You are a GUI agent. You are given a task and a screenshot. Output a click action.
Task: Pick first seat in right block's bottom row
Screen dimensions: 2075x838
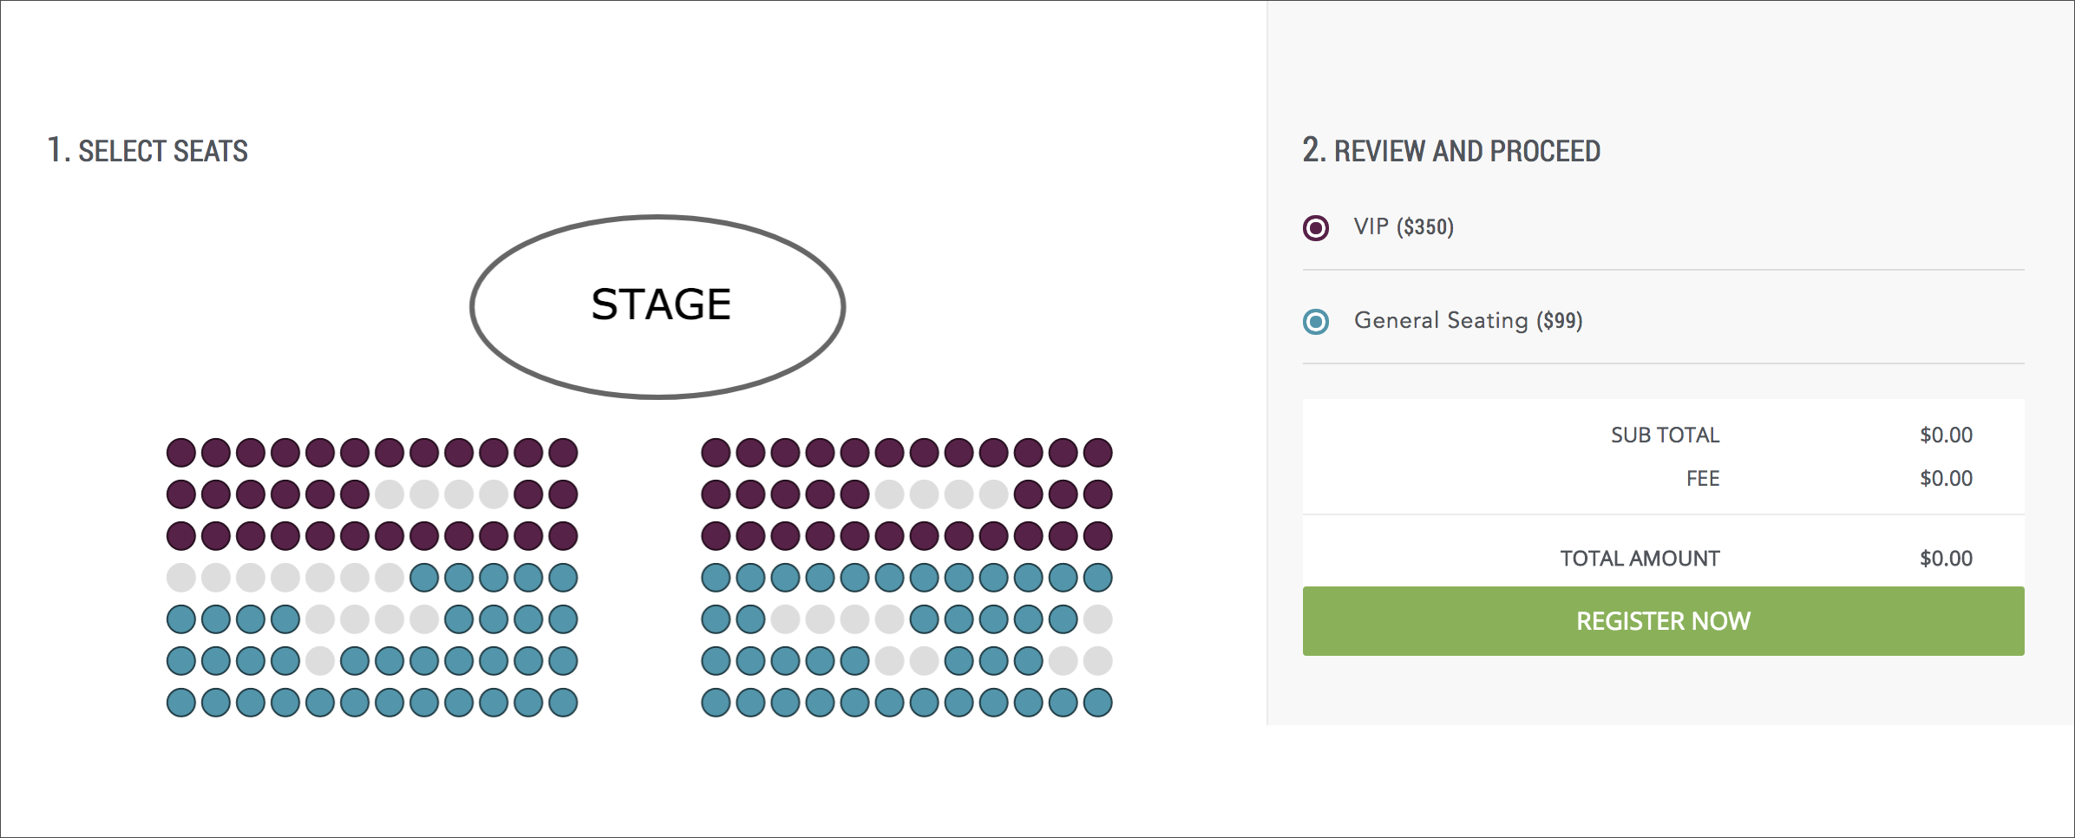point(716,703)
